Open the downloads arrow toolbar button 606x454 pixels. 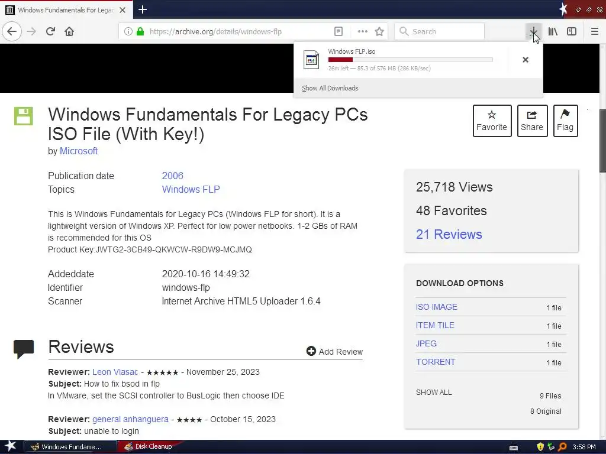(x=533, y=32)
